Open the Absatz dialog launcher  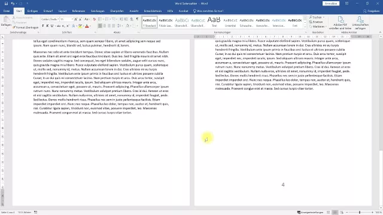[138, 32]
